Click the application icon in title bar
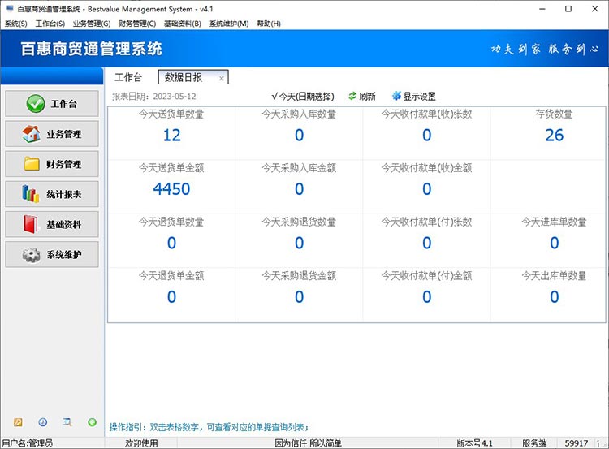 [10, 9]
